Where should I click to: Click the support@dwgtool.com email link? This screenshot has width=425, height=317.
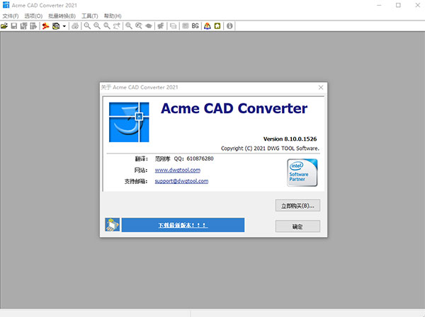(181, 181)
